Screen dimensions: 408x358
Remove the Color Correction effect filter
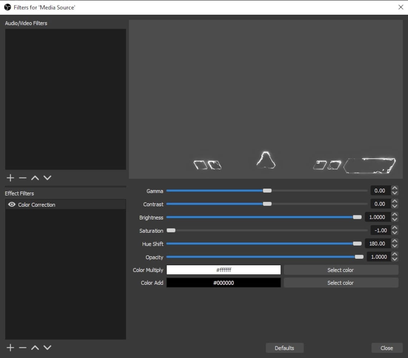coord(23,347)
